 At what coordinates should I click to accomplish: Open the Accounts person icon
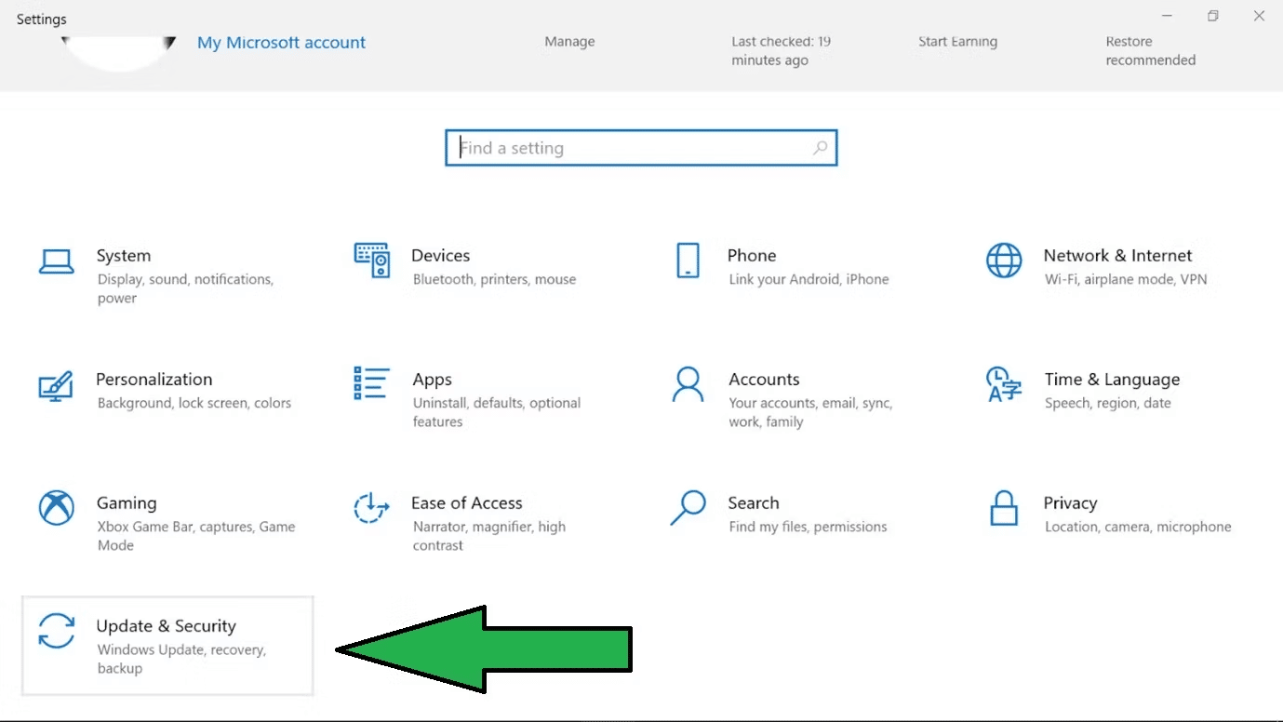tap(688, 384)
